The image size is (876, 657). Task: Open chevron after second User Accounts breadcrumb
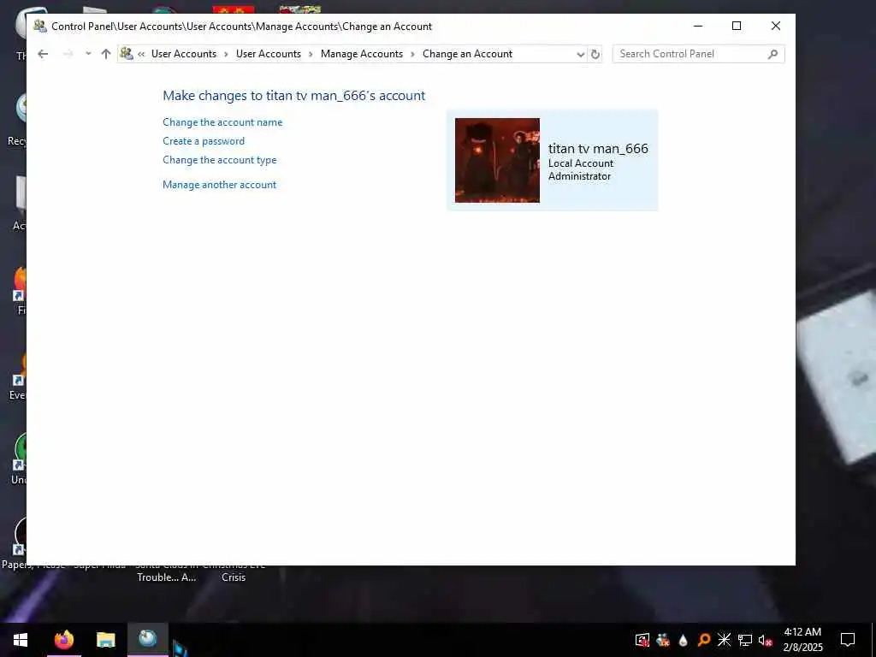point(311,54)
